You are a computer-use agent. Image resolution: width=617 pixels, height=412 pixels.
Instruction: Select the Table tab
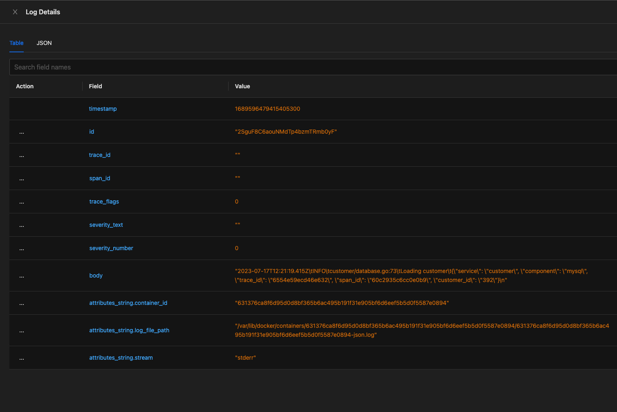click(16, 43)
